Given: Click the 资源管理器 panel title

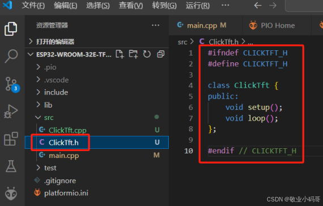Looking at the screenshot, I should coord(52,25).
